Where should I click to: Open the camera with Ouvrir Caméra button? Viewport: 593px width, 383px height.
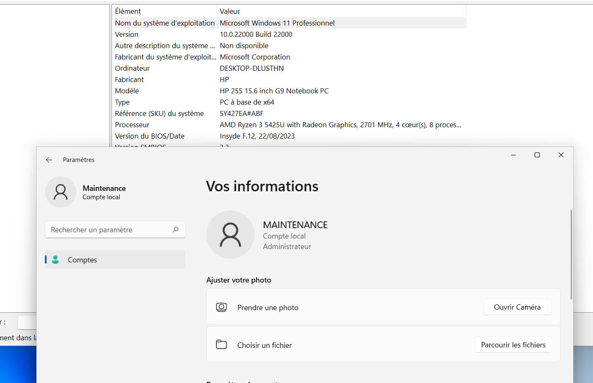[518, 307]
